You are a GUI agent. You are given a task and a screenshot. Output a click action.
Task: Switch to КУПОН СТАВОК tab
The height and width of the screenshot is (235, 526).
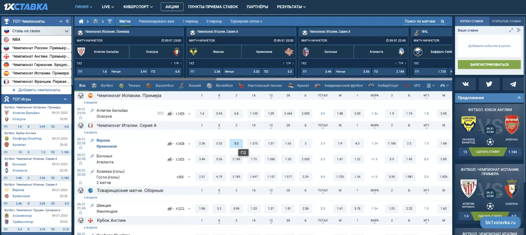[472, 21]
